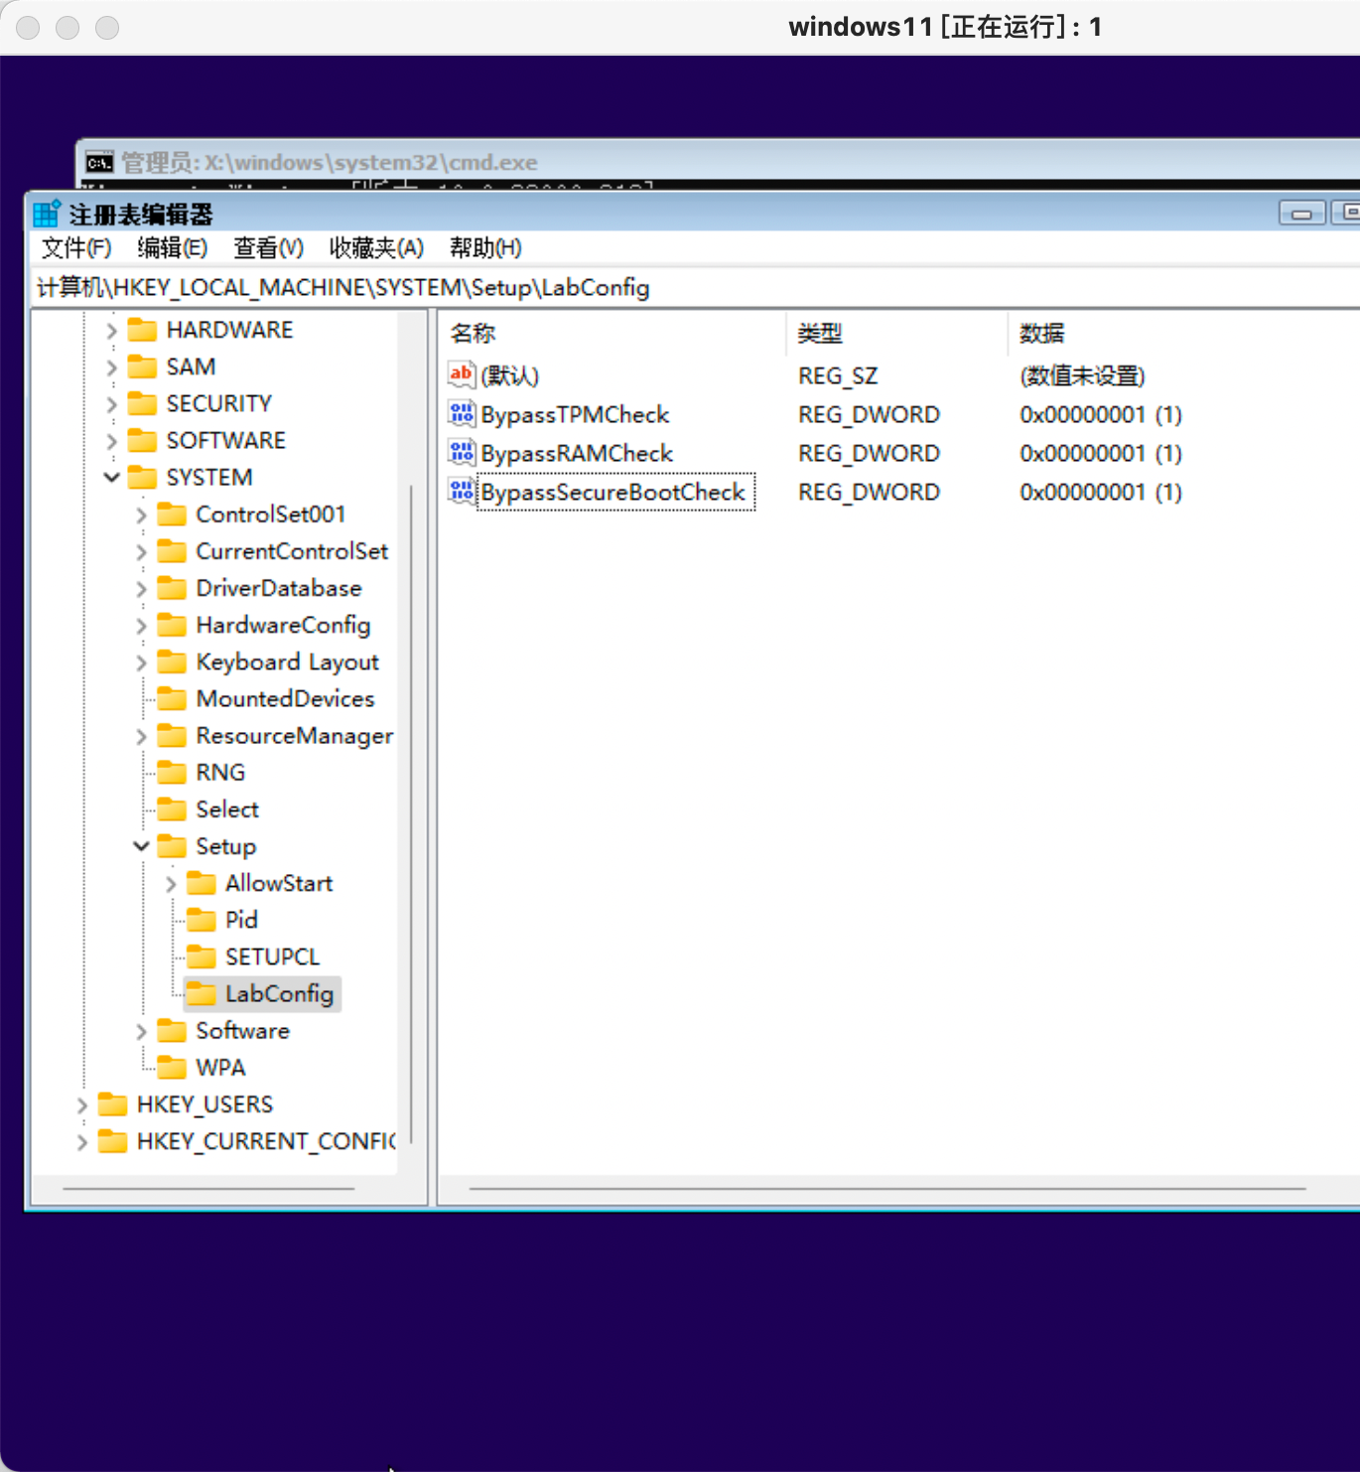Select the SECURITY folder icon
This screenshot has width=1360, height=1472.
(142, 403)
